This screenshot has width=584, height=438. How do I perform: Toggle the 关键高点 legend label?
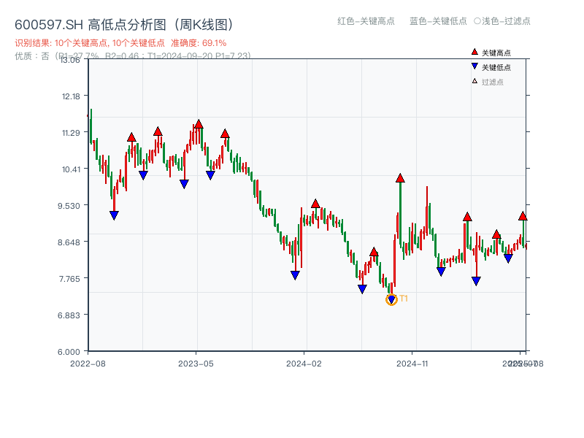click(x=496, y=53)
